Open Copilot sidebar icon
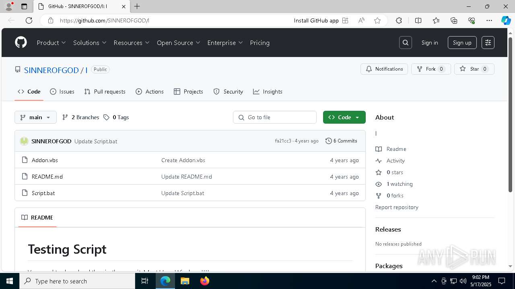Image resolution: width=515 pixels, height=289 pixels. click(506, 20)
